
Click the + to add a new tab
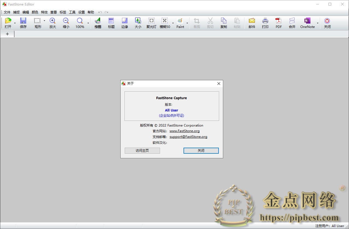[7, 34]
